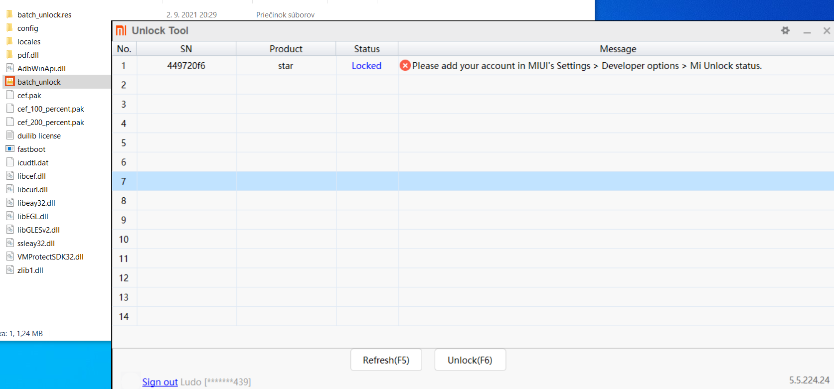Click the Locked status text
The width and height of the screenshot is (834, 389).
click(366, 66)
